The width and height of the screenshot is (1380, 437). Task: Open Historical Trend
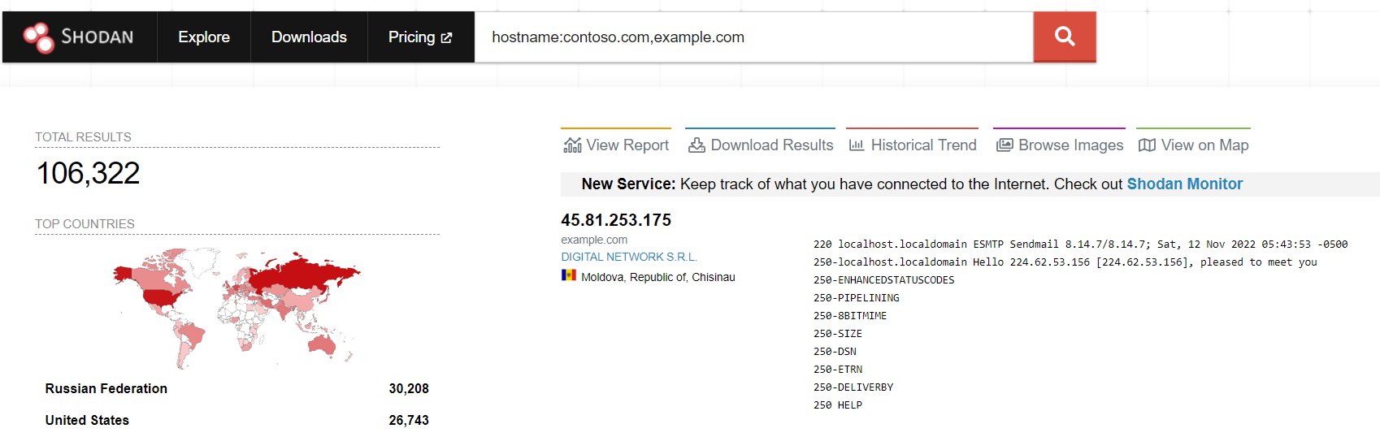pyautogui.click(x=913, y=145)
